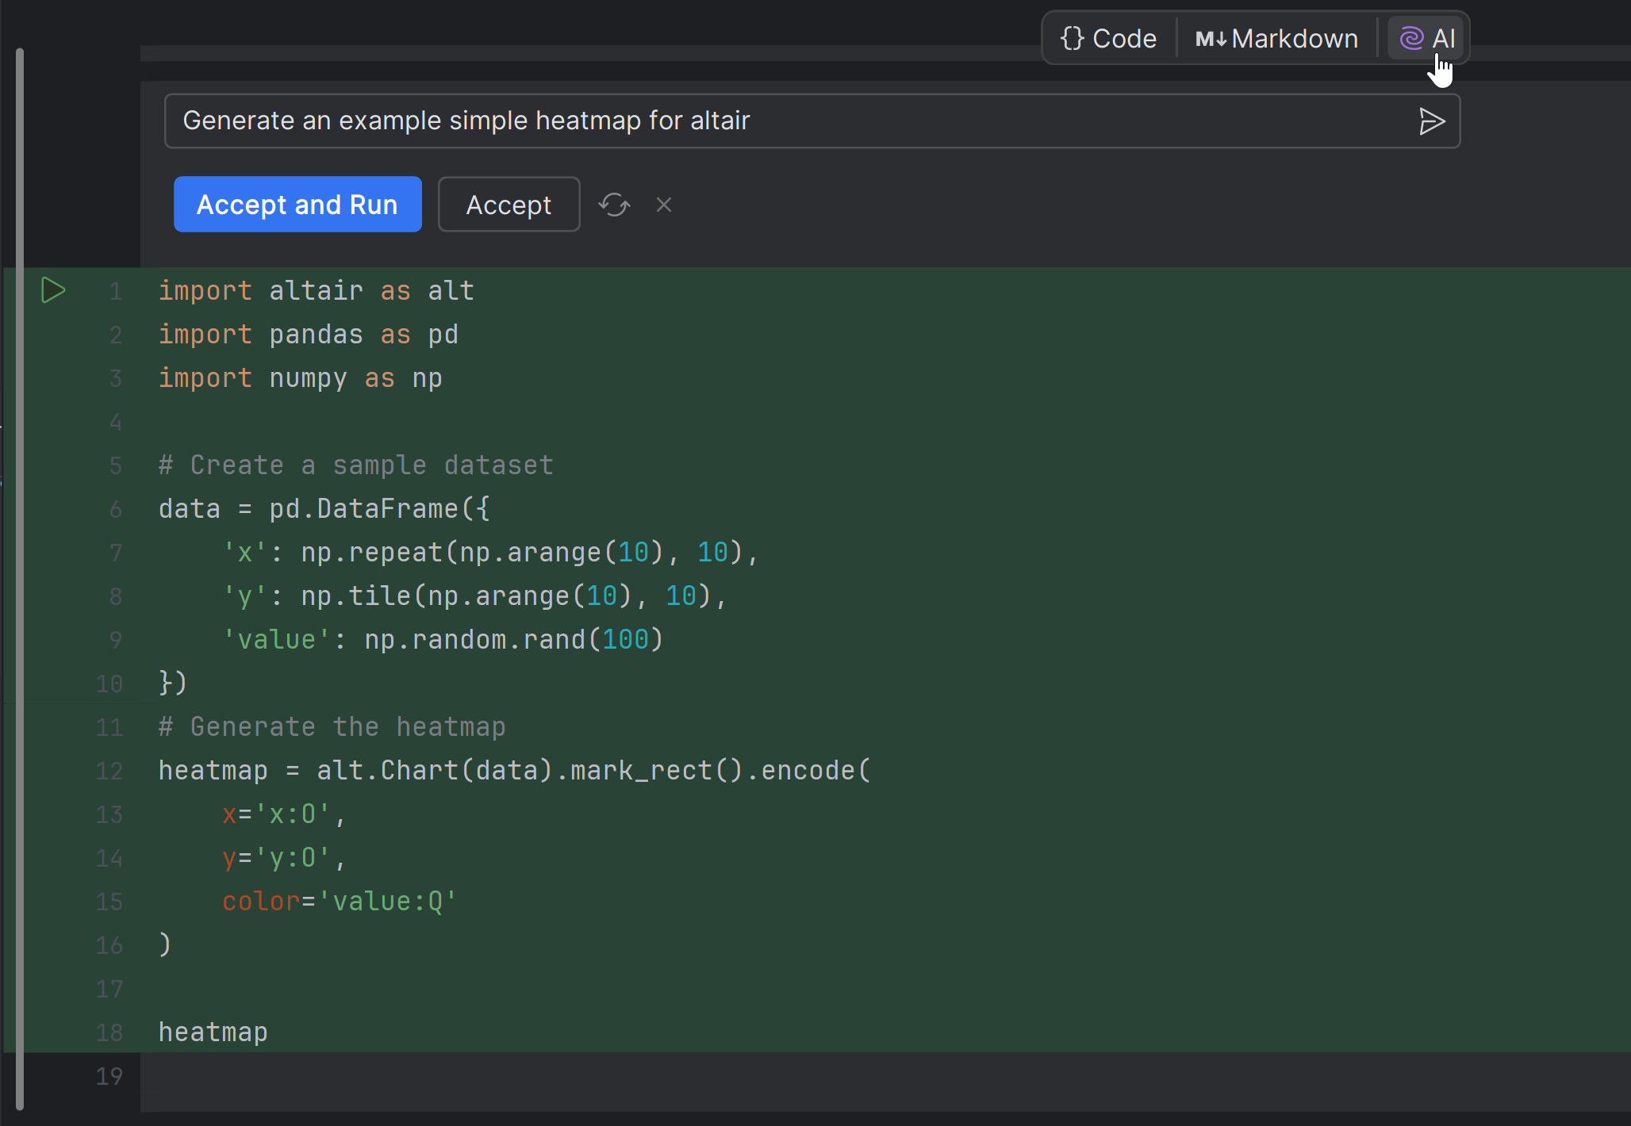Click the '# Create a sample dataset' comment
Viewport: 1631px width, 1126px height.
pyautogui.click(x=355, y=465)
